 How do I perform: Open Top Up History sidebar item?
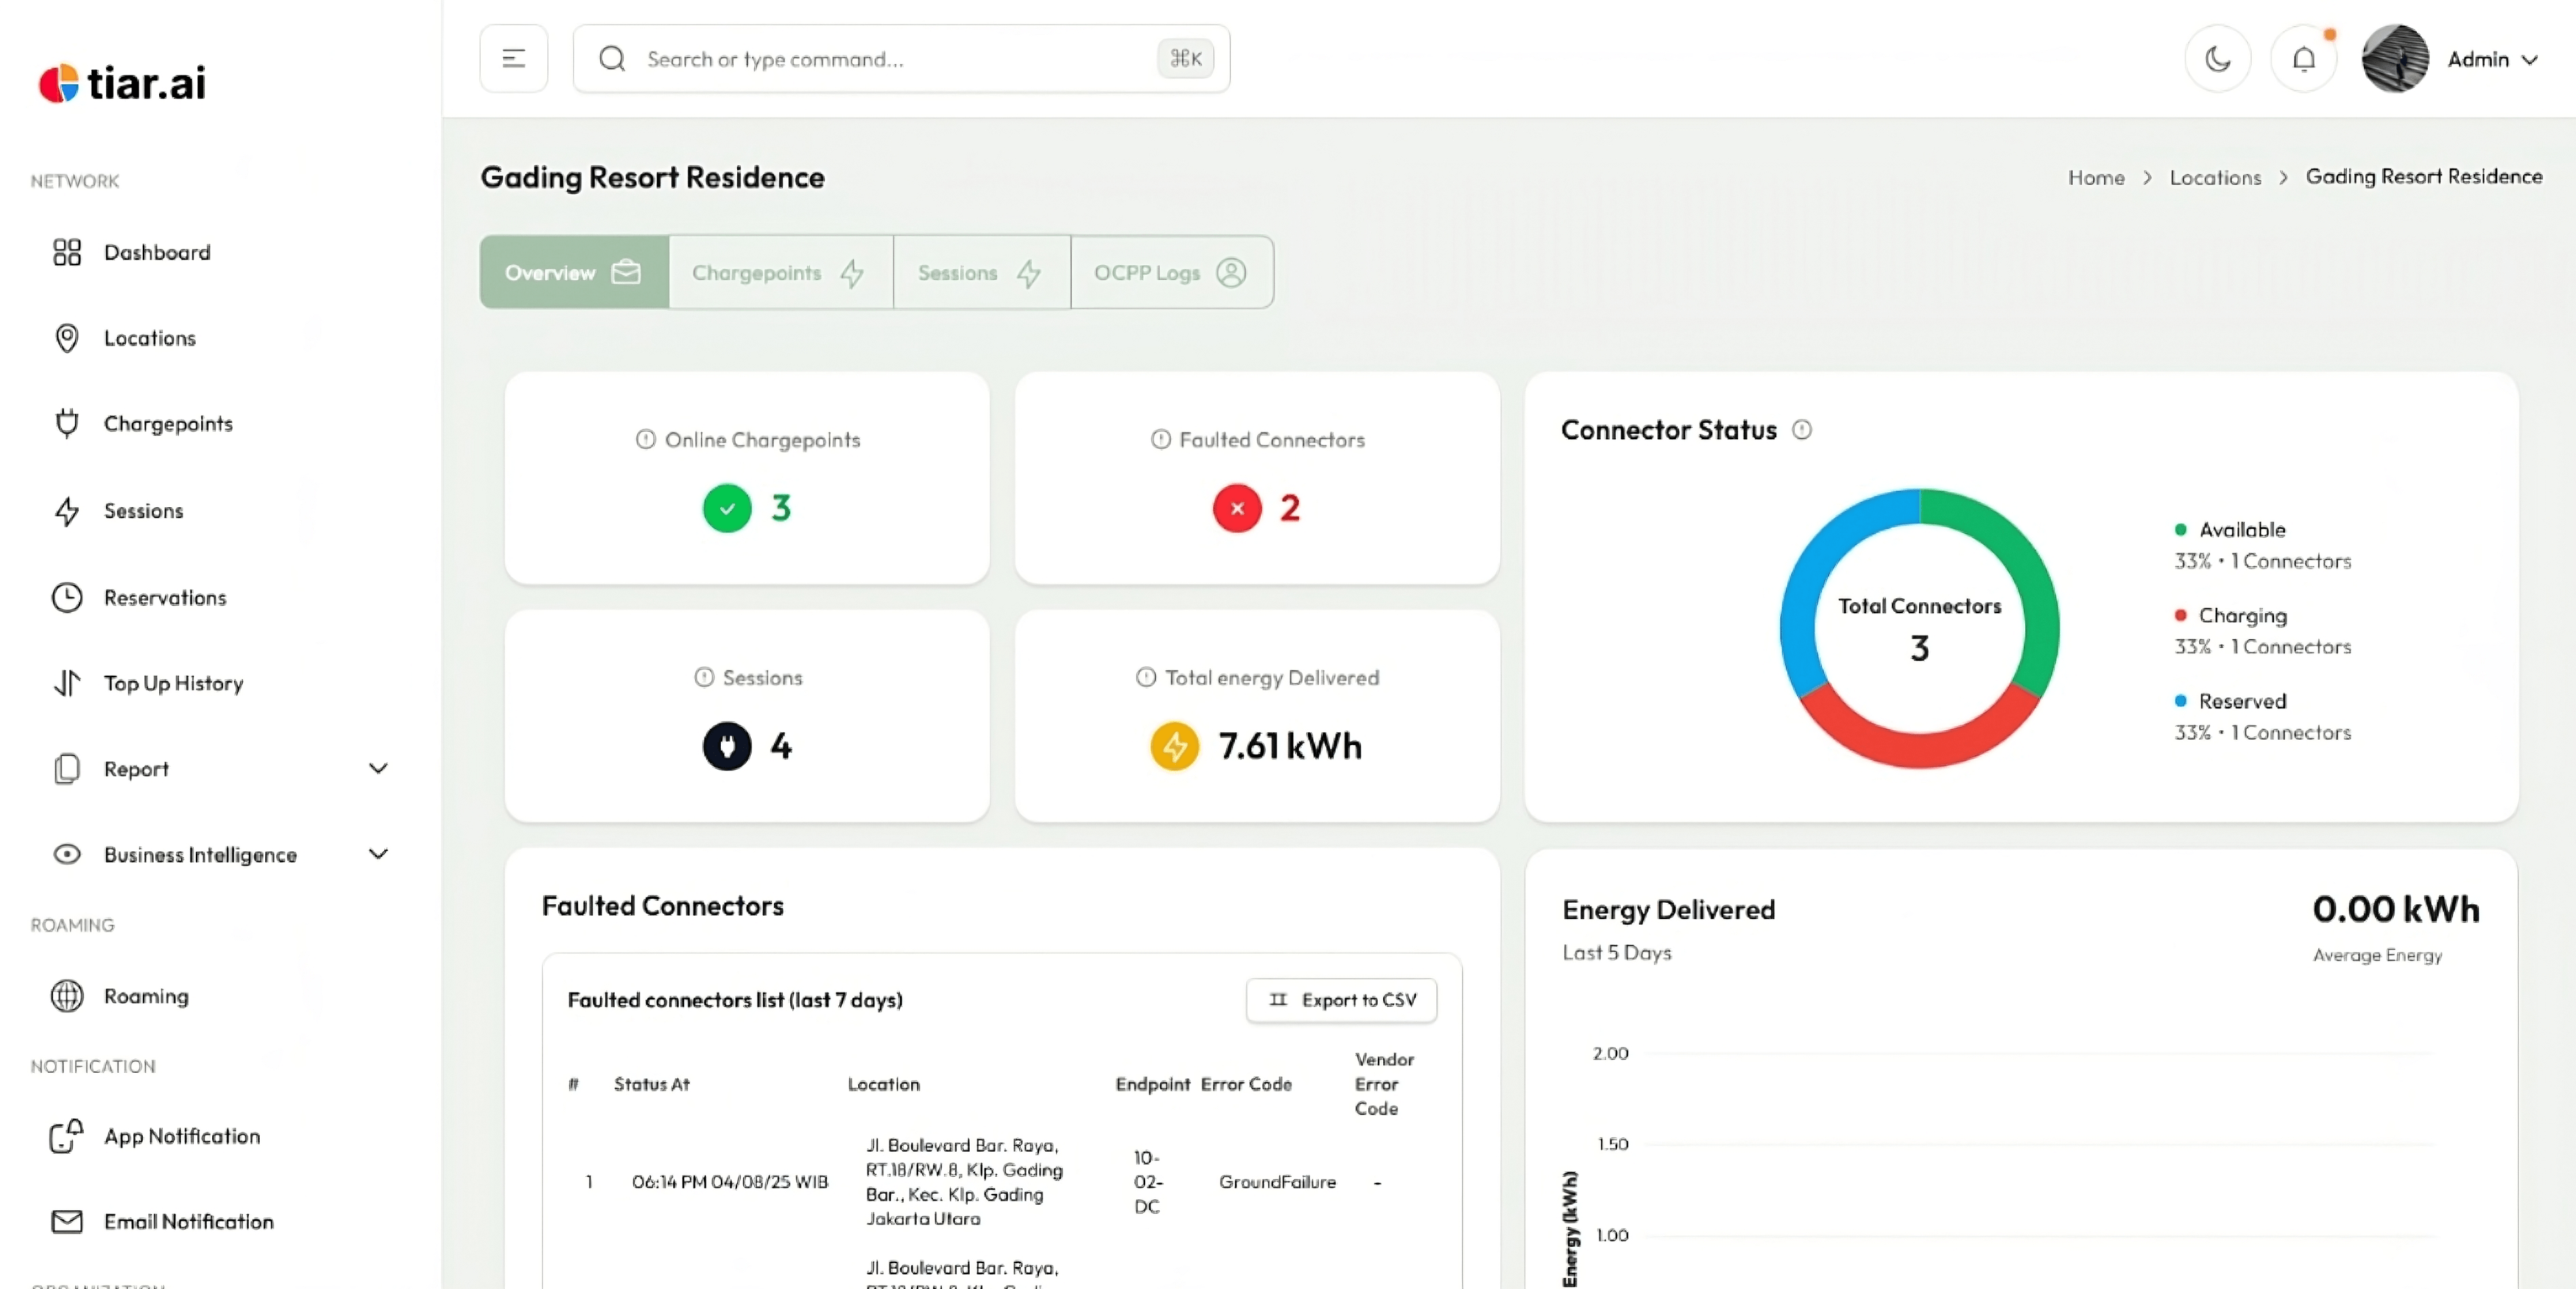[x=173, y=683]
